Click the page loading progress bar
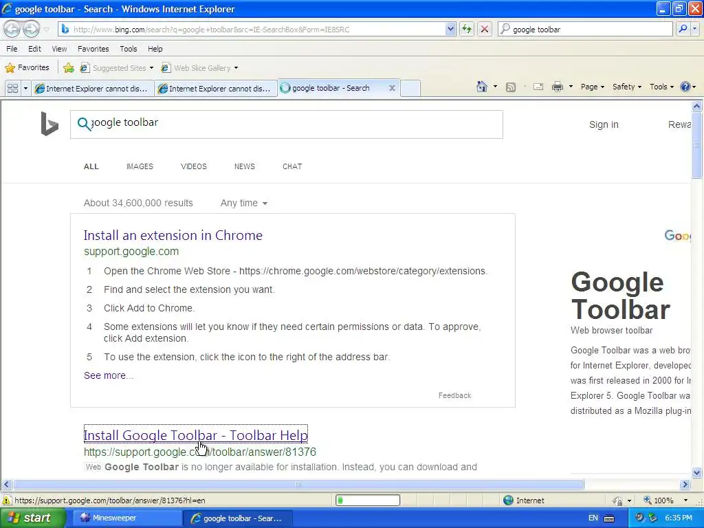704x528 pixels. (368, 500)
